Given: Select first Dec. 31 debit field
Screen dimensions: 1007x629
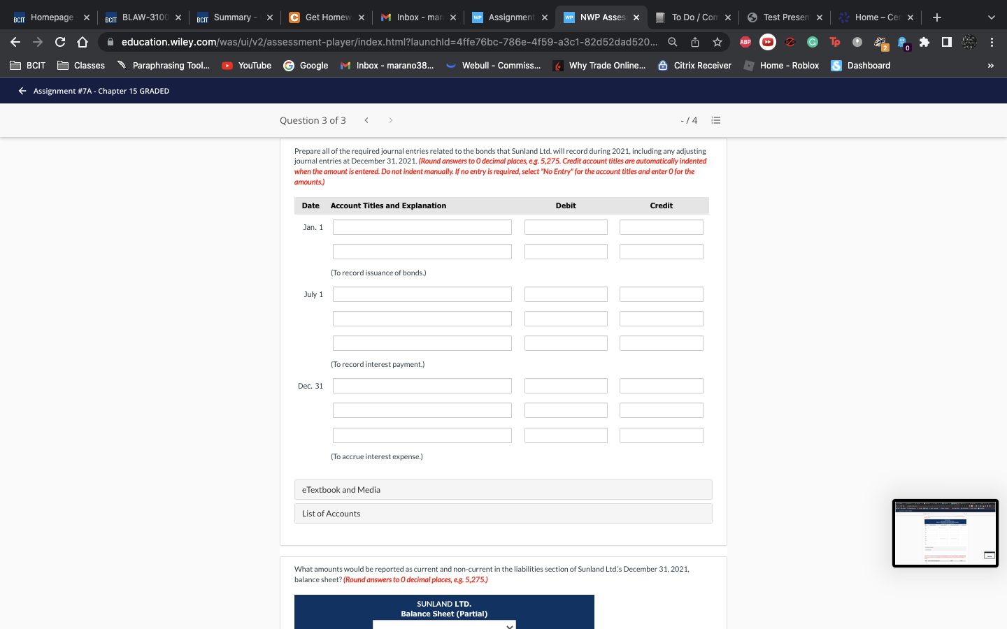Looking at the screenshot, I should pos(566,386).
